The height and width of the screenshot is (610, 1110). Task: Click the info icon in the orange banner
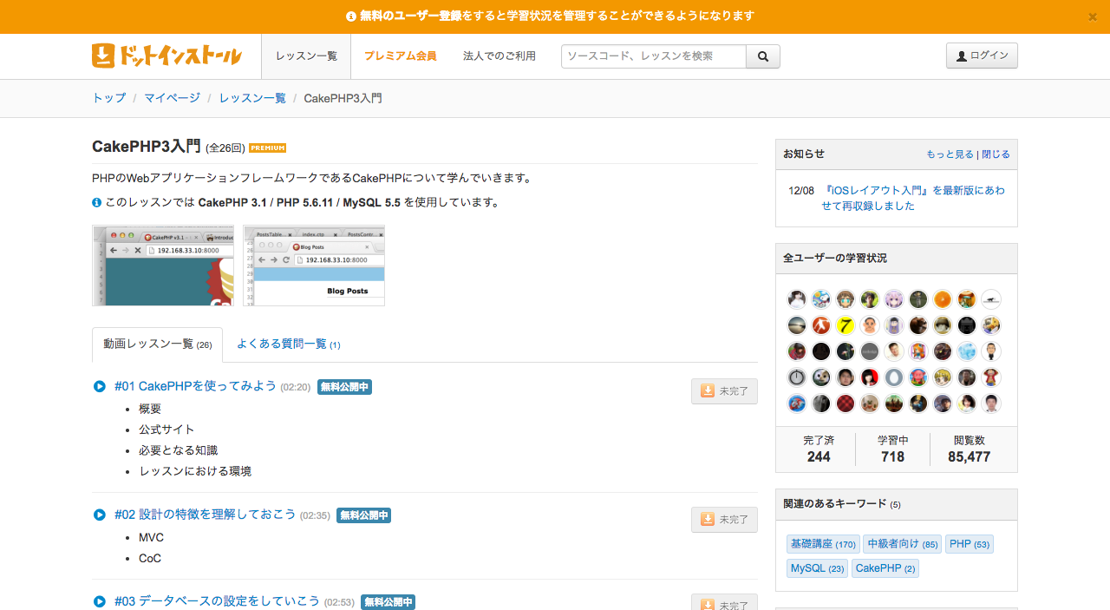pyautogui.click(x=351, y=16)
